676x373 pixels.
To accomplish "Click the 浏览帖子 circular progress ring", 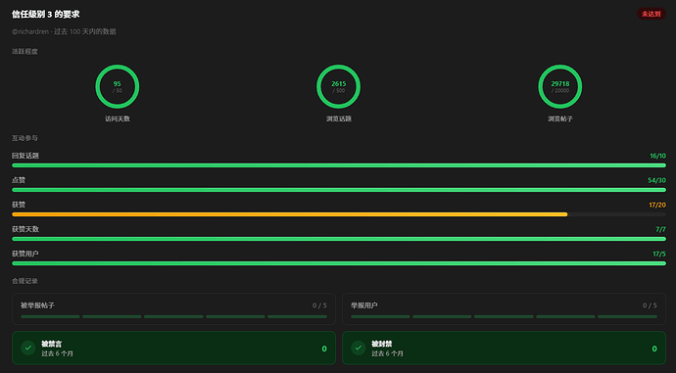I will click(560, 86).
